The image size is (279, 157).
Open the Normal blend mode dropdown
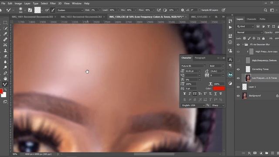[x=249, y=32]
